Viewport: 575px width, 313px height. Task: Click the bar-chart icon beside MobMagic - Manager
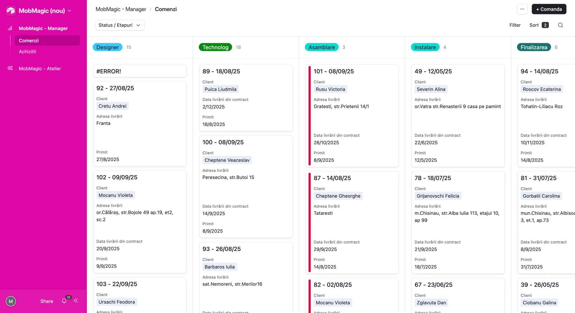click(10, 28)
